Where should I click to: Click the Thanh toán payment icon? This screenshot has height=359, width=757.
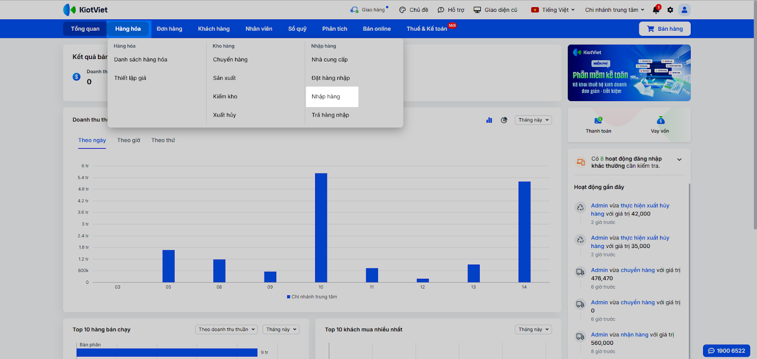coord(599,120)
